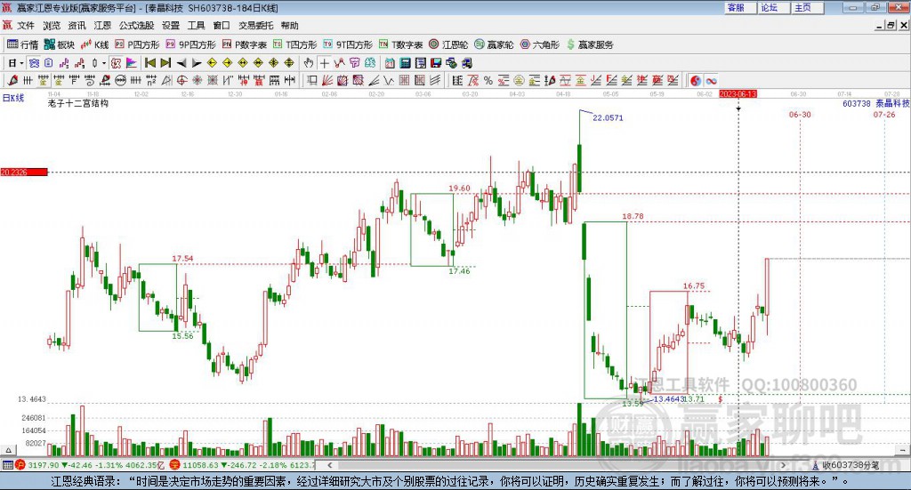Click the black left arrow step-back icon
The image size is (911, 490).
click(181, 63)
